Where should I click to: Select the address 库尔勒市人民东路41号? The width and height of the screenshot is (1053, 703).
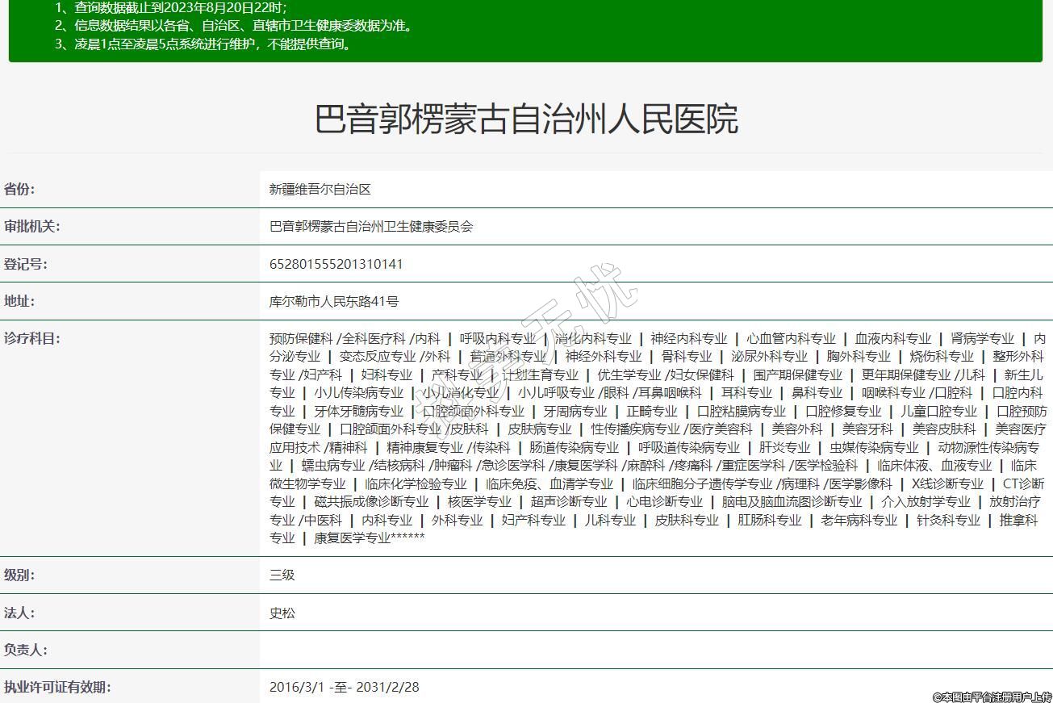coord(333,302)
